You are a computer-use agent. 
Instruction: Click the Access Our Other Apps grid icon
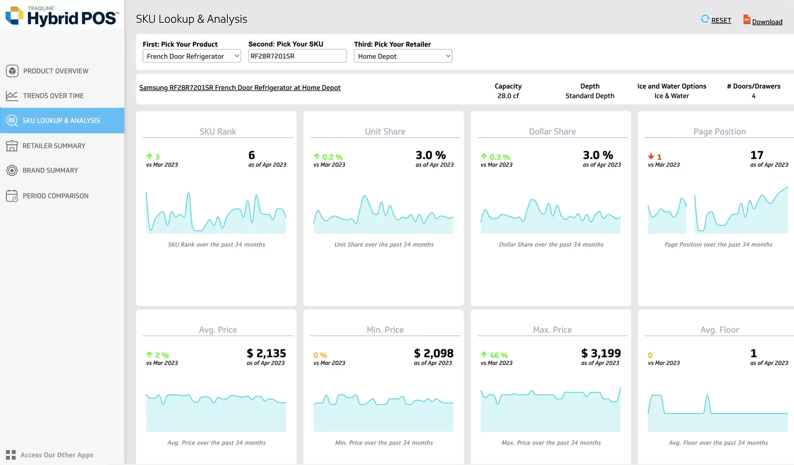tap(11, 455)
